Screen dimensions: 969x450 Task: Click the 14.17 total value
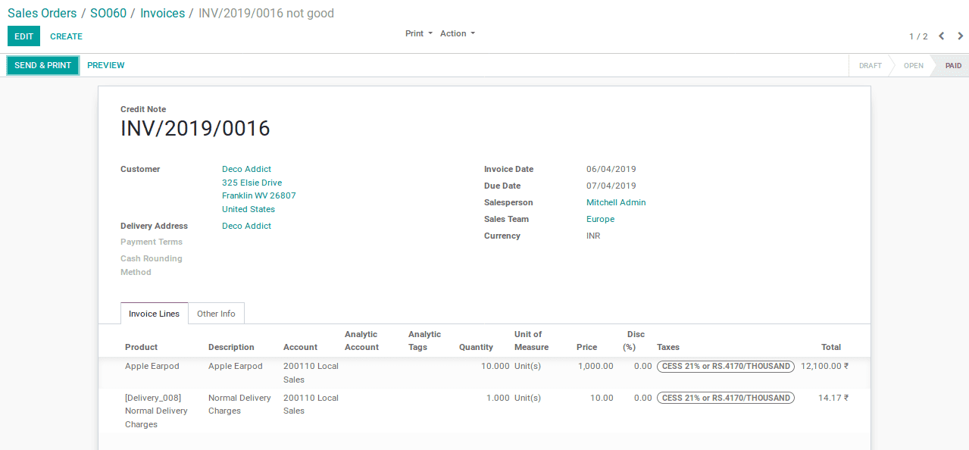833,398
